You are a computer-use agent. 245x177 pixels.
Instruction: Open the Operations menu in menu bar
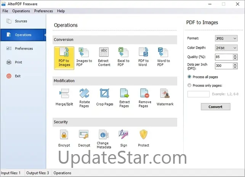click(21, 11)
